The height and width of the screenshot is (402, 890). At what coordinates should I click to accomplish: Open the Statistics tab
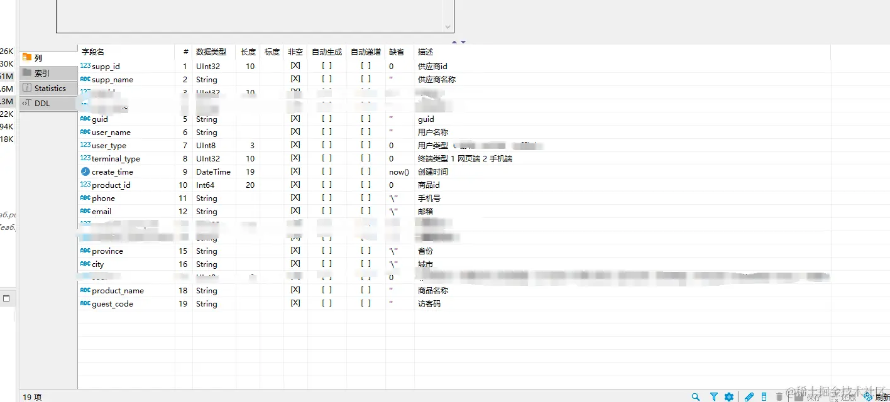point(48,88)
